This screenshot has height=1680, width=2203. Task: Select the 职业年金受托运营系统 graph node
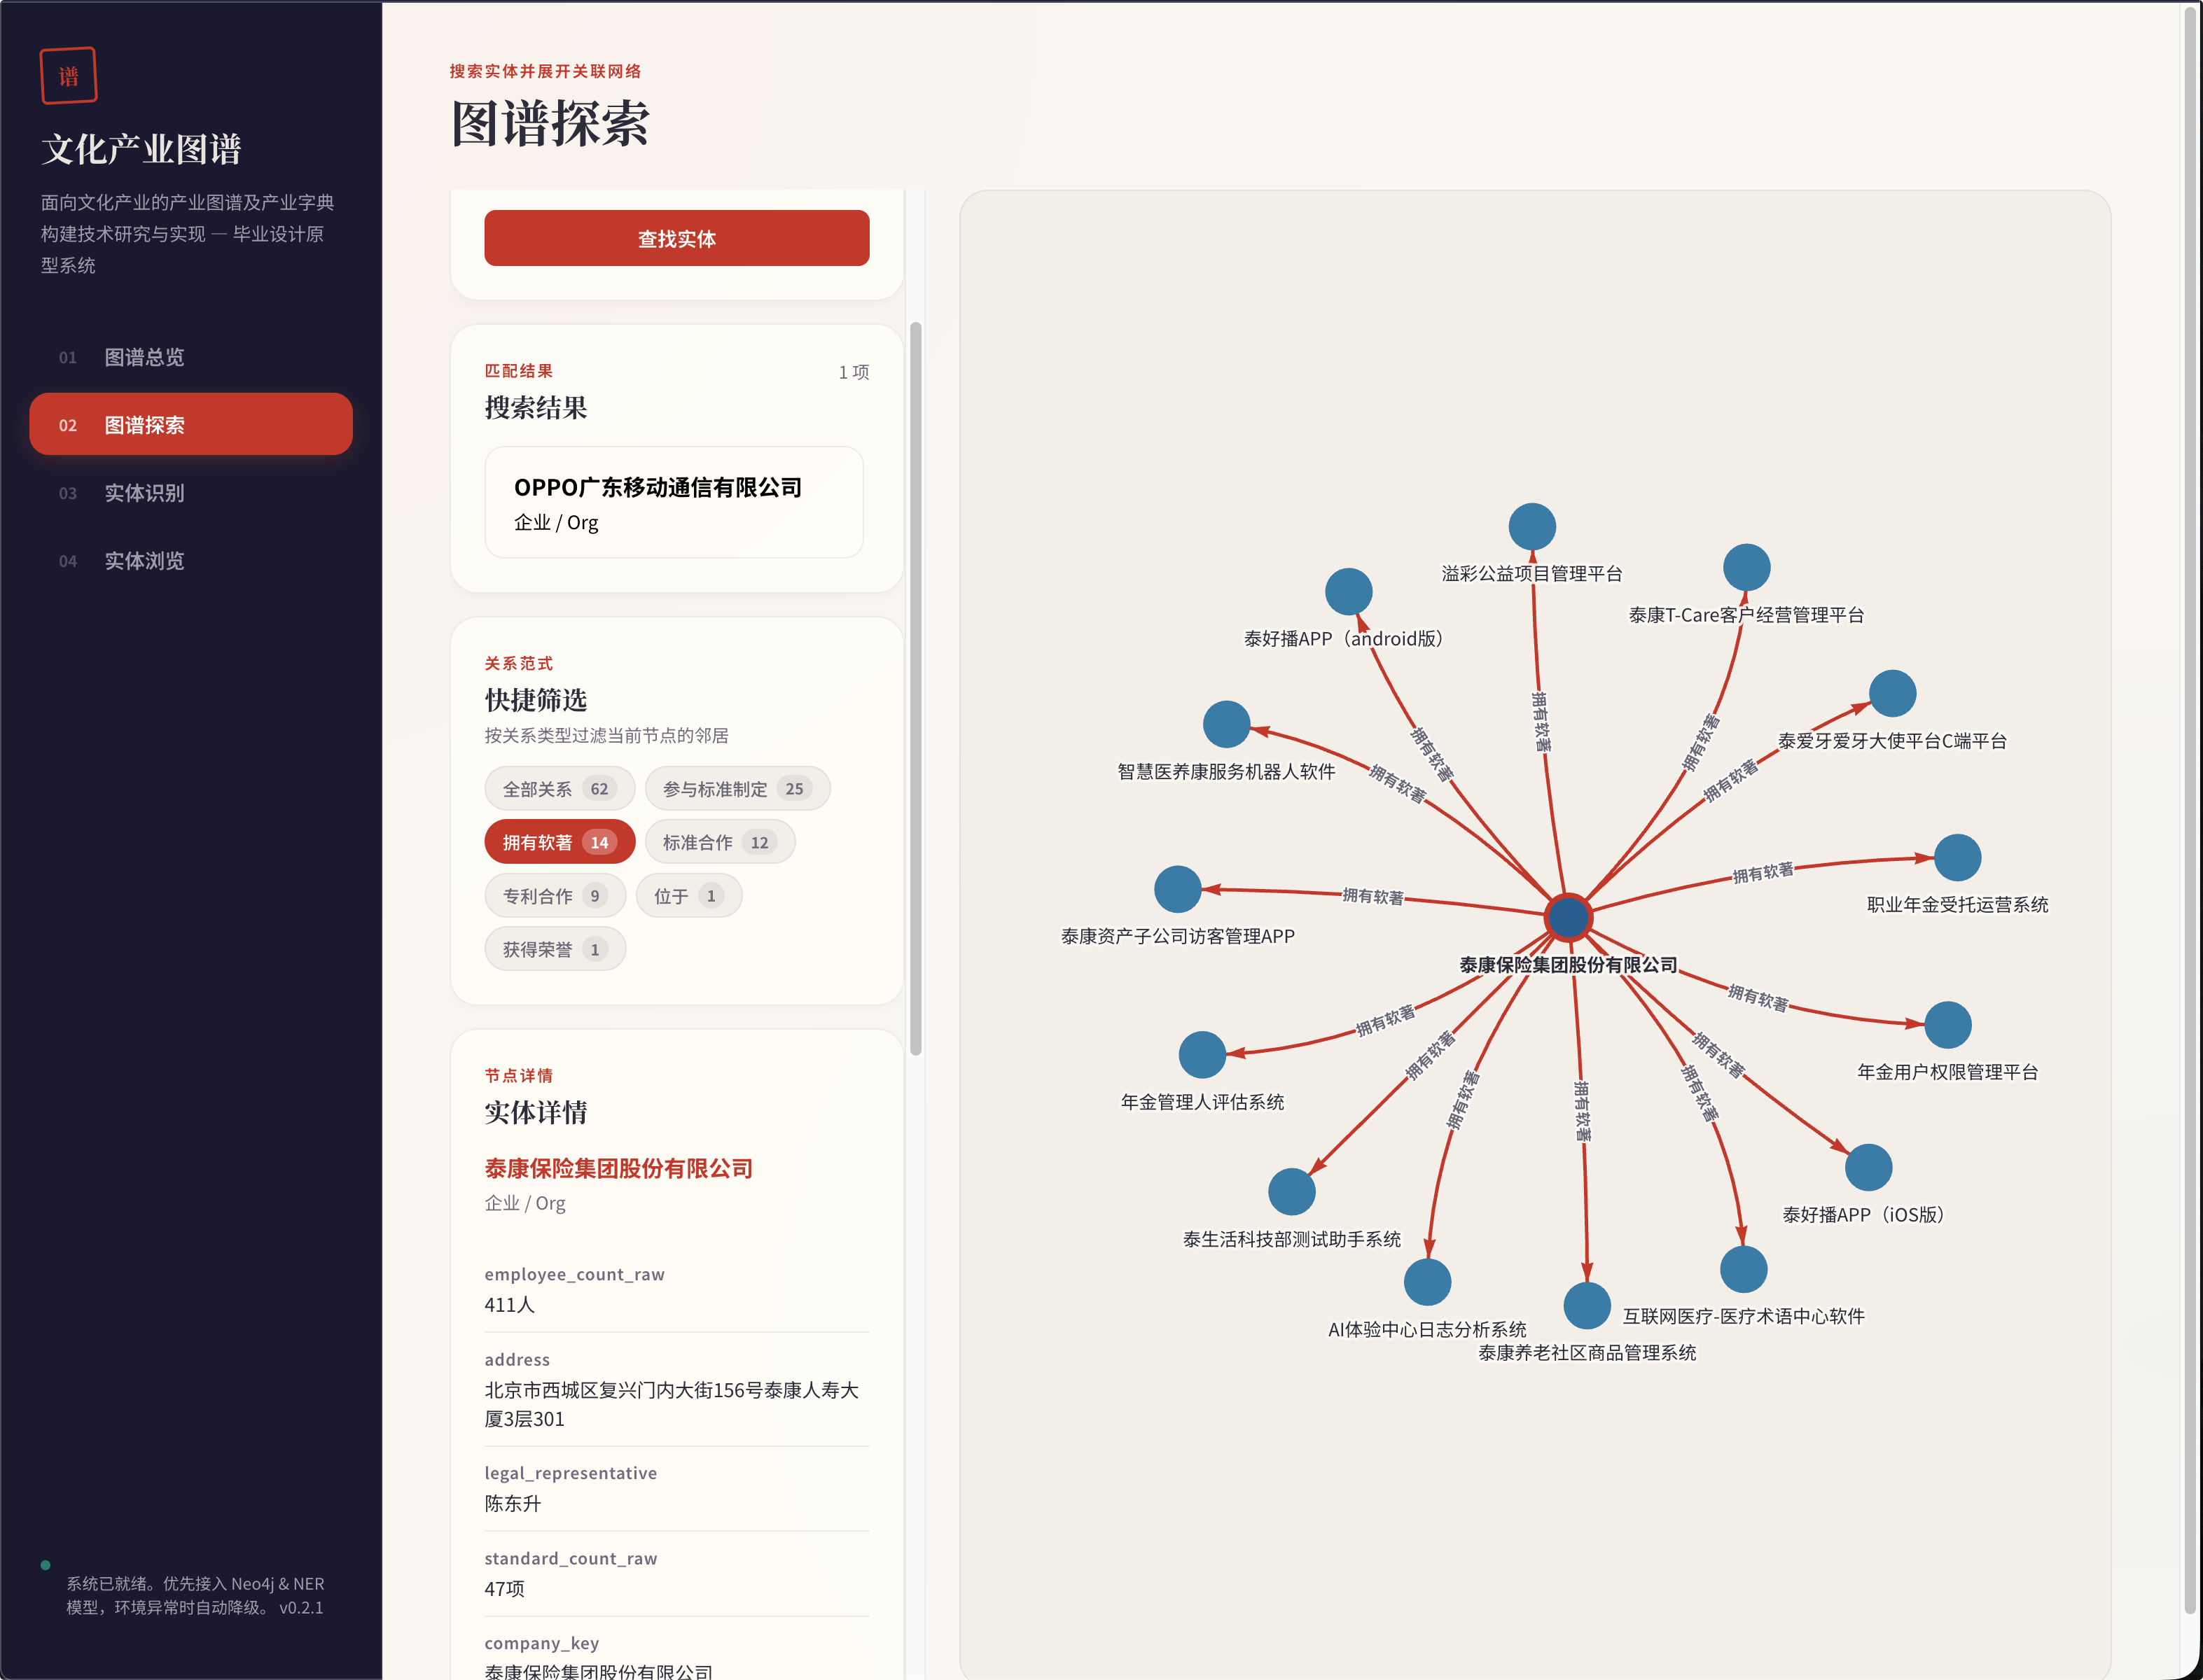(x=1957, y=858)
